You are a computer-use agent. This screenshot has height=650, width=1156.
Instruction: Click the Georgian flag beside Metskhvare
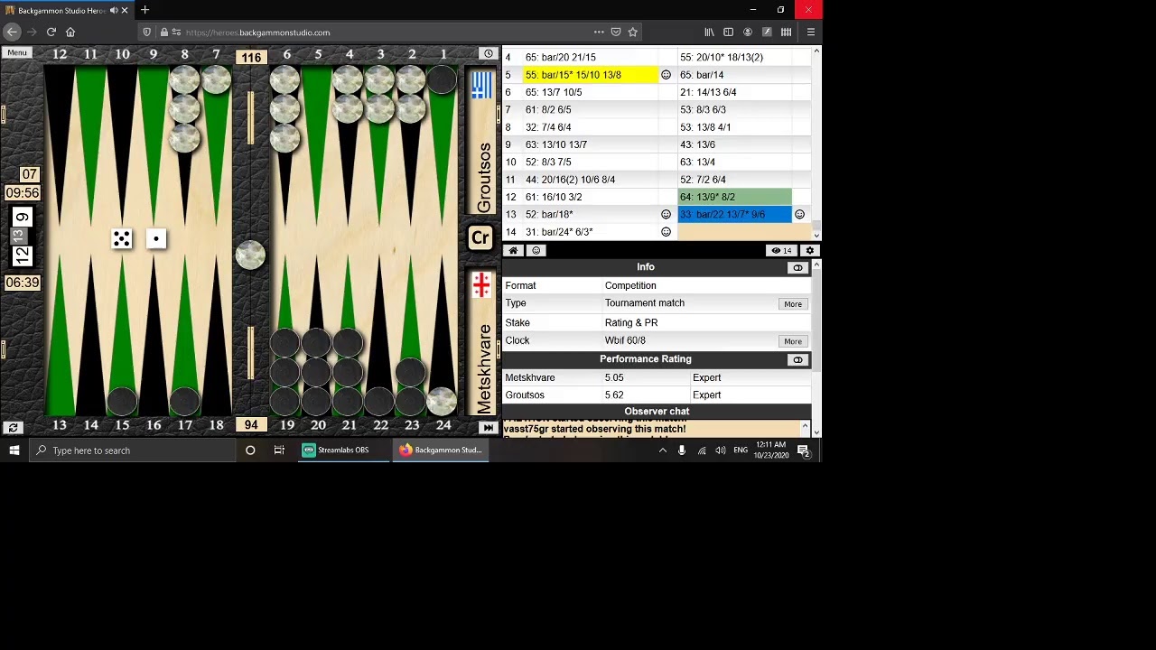tap(481, 286)
